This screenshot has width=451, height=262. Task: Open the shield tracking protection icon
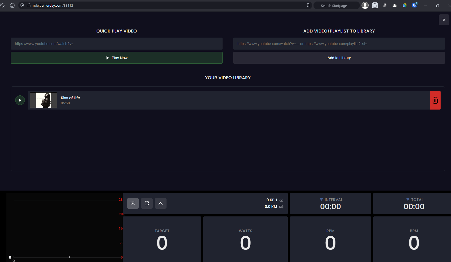pos(22,5)
